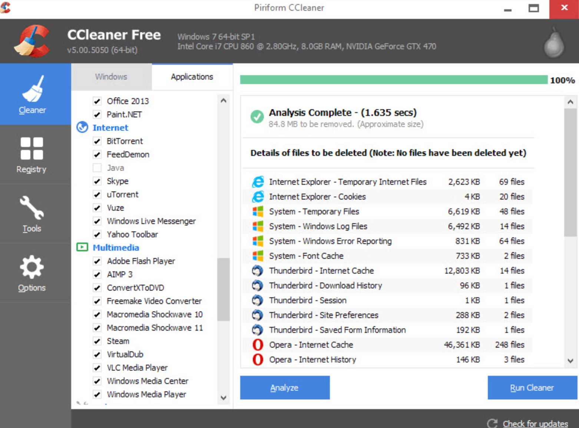Uncheck the BitTorrent checkbox
Viewport: 579px width, 428px height.
coord(97,141)
